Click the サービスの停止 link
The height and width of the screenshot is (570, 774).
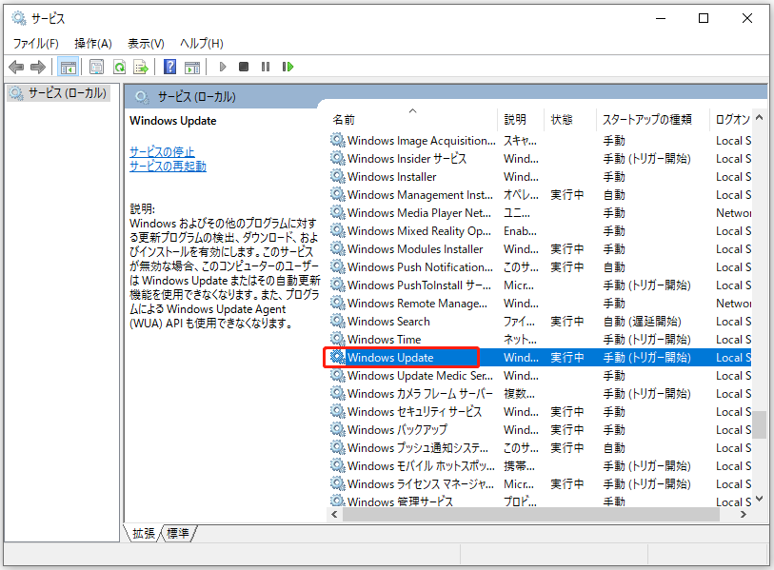162,151
